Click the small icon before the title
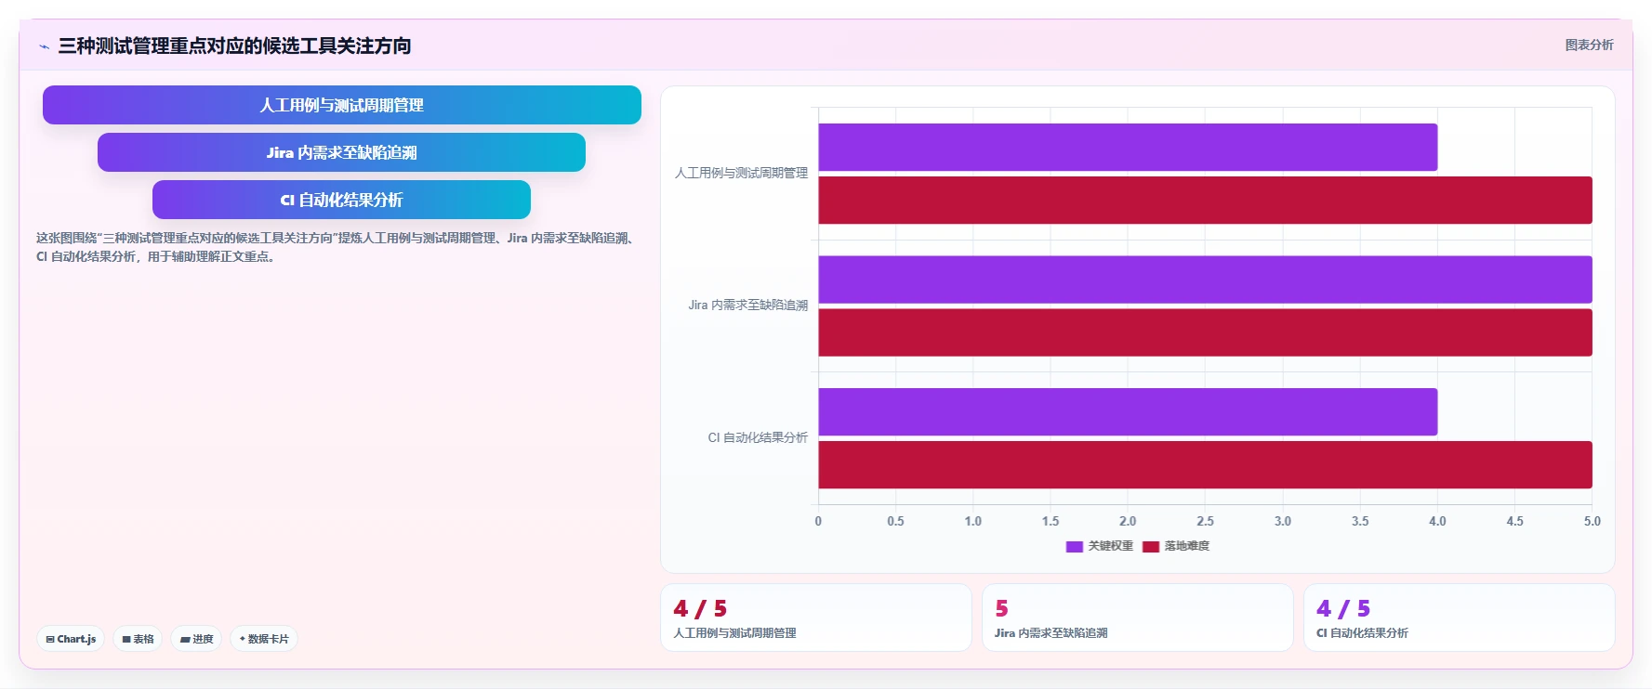The image size is (1652, 689). click(x=44, y=46)
